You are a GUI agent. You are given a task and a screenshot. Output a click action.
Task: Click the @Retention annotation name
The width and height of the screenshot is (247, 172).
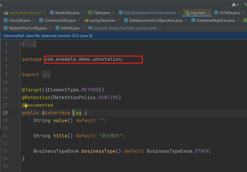[36, 97]
